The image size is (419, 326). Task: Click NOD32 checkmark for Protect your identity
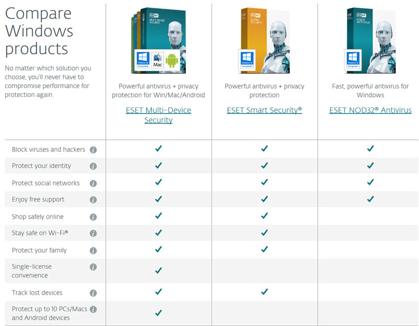(370, 166)
